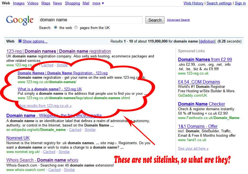
Task: Click www.1and1.co.uk ad URL
Action: (192, 140)
